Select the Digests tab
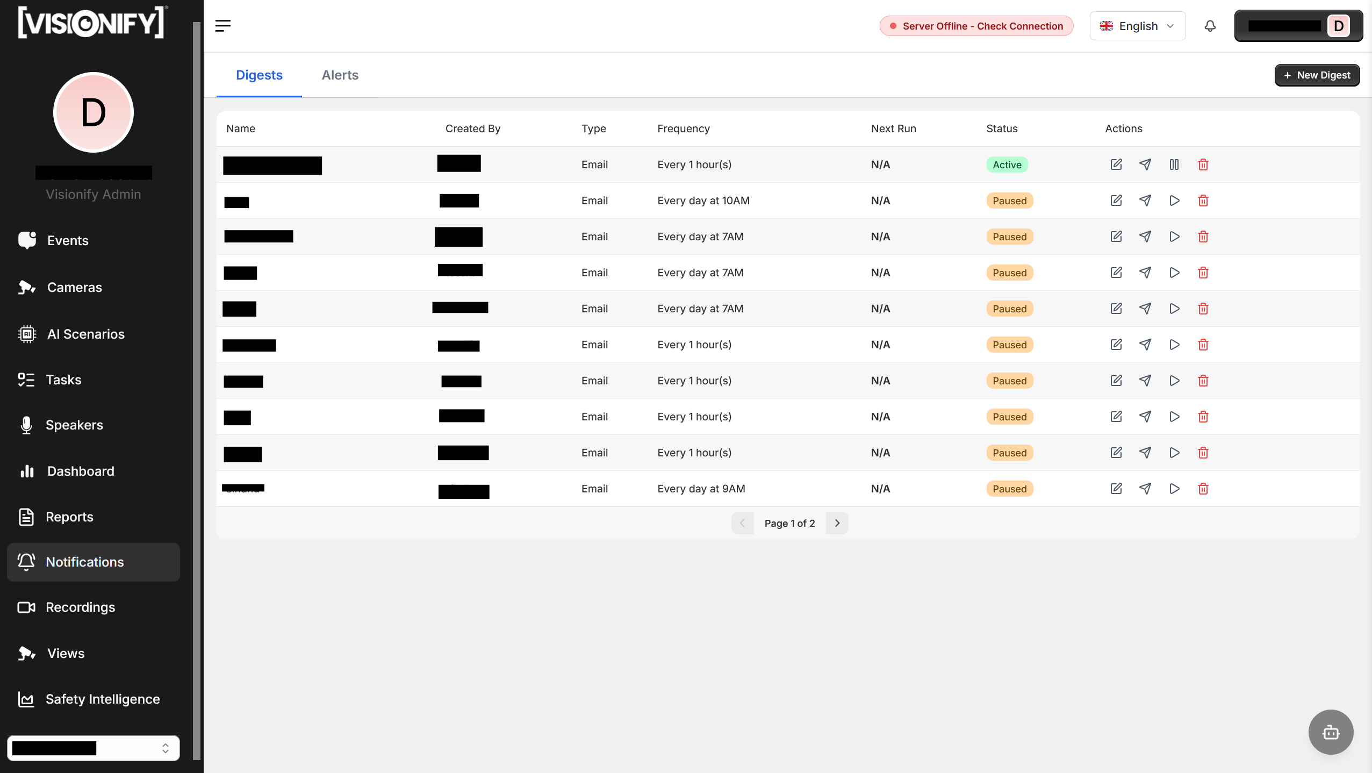Screen dimensions: 1372x773 point(259,75)
